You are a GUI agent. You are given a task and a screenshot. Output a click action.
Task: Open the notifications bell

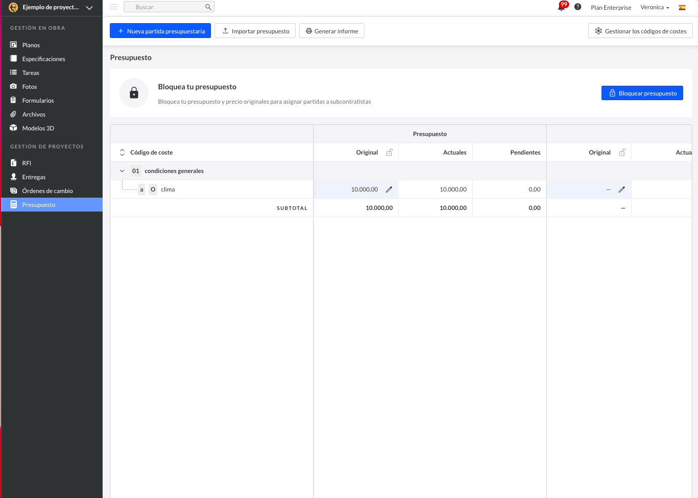[563, 7]
